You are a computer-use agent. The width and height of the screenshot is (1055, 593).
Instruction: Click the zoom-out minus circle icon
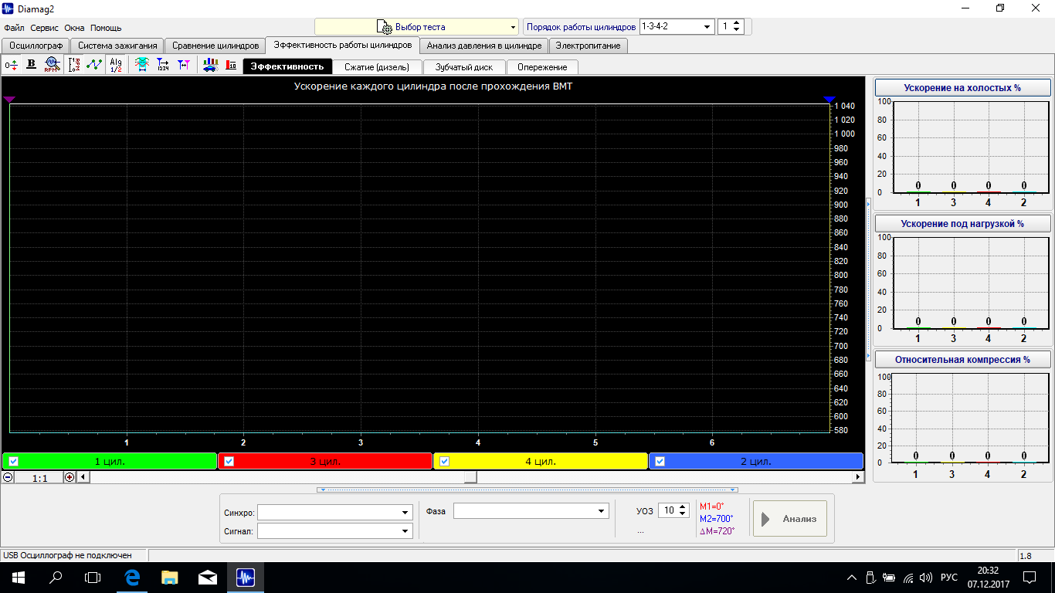point(8,477)
